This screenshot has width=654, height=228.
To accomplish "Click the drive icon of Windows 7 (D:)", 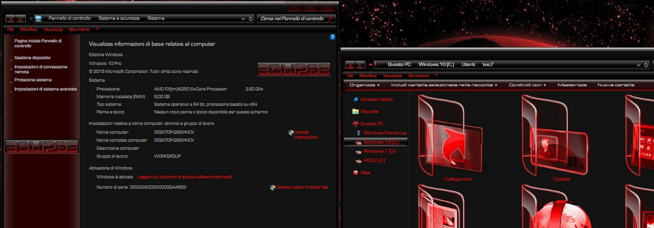I will [359, 151].
